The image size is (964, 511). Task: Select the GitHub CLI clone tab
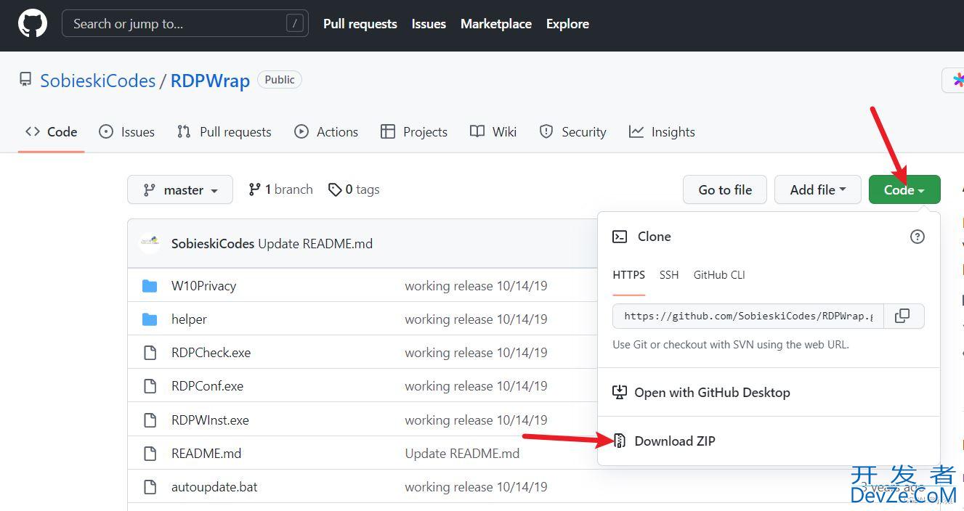(719, 275)
